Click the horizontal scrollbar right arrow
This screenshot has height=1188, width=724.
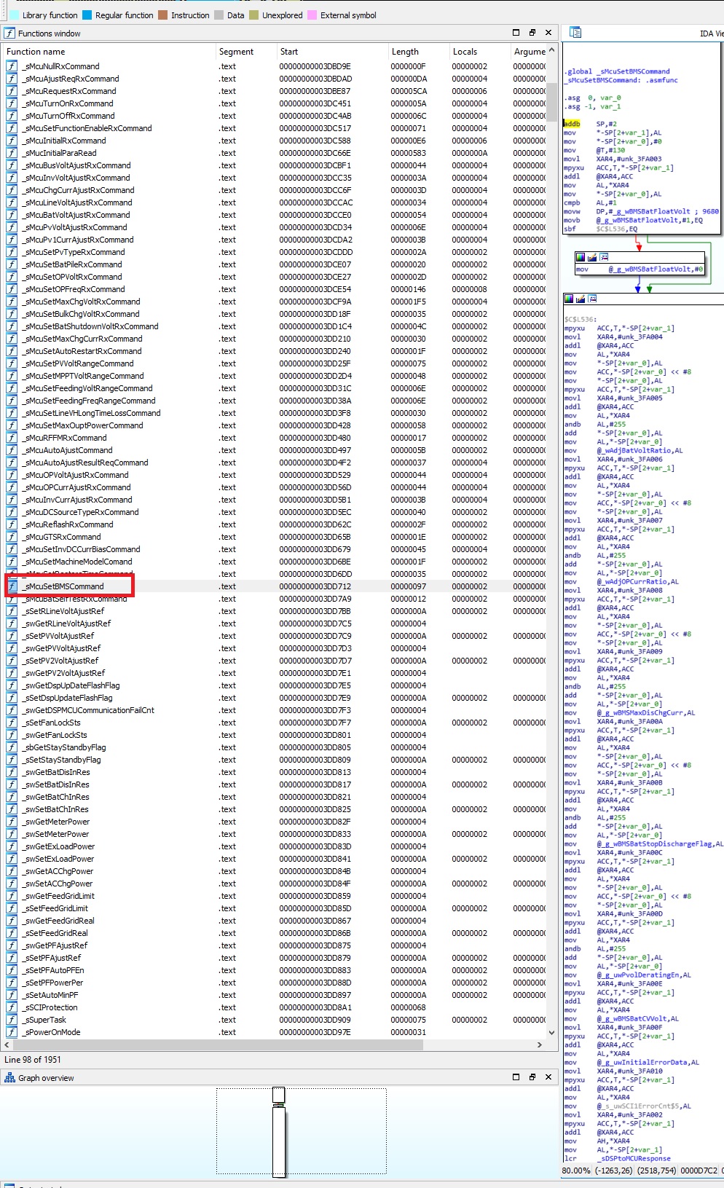tap(540, 1045)
